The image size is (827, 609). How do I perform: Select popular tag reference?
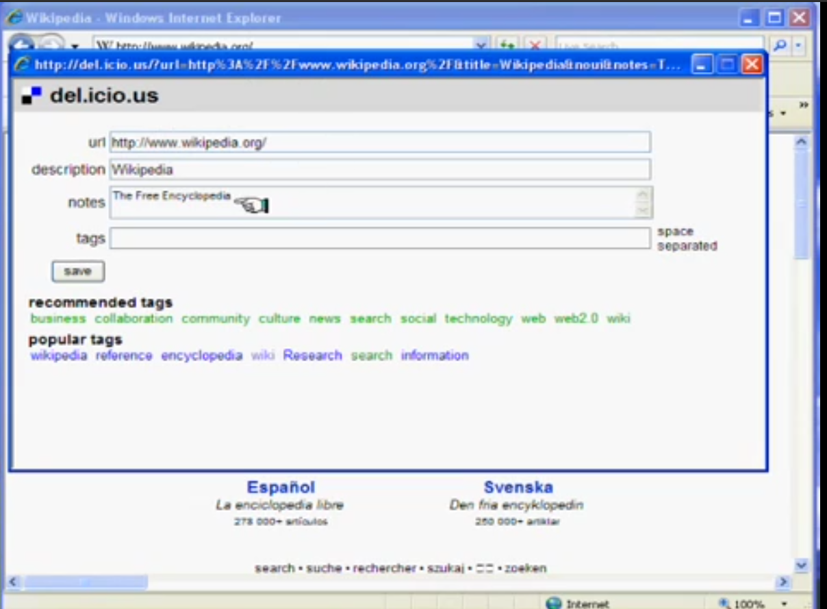(x=124, y=356)
